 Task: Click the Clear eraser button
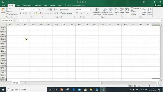click(134, 14)
